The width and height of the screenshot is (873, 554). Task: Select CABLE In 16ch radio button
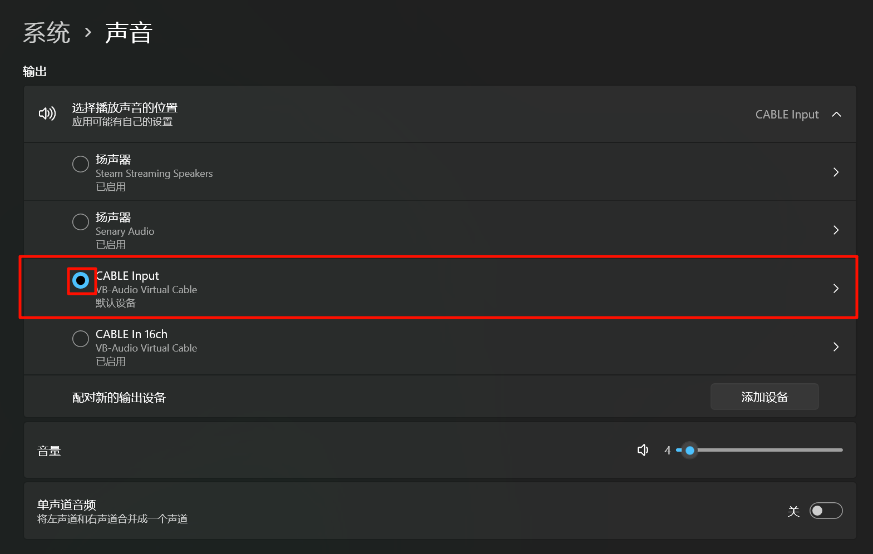[x=81, y=339]
